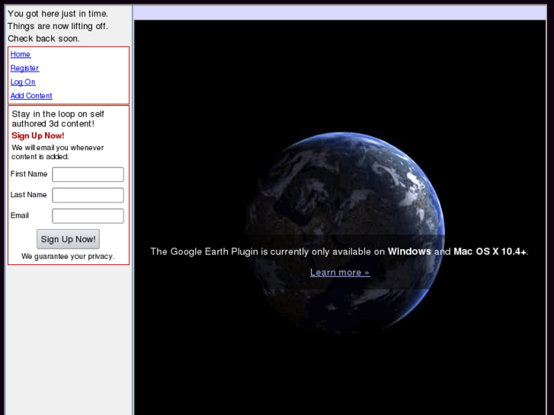Click the 'Things are now lifting off.' text
554x415 pixels.
pyautogui.click(x=58, y=26)
